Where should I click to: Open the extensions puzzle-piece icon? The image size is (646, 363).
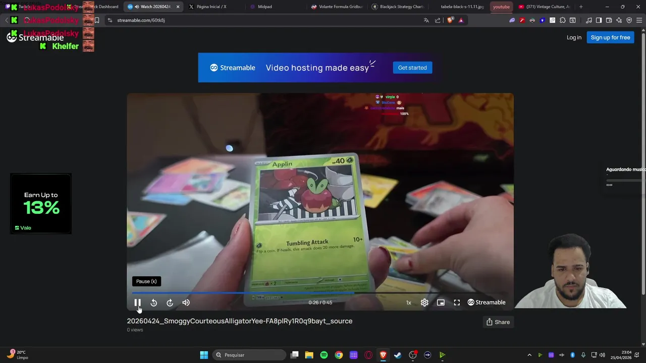tap(563, 20)
